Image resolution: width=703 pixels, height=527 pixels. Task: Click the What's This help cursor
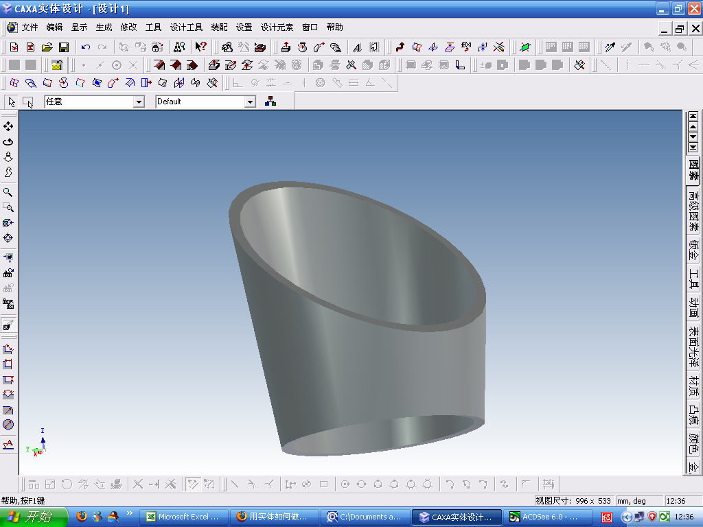(x=200, y=47)
